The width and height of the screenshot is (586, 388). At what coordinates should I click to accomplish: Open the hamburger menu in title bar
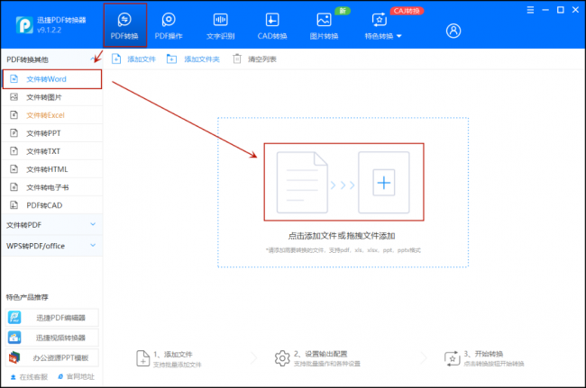(x=530, y=10)
